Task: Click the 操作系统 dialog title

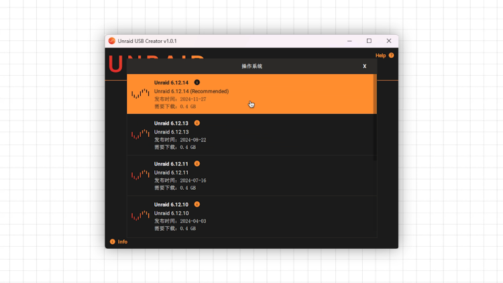Action: (251, 66)
